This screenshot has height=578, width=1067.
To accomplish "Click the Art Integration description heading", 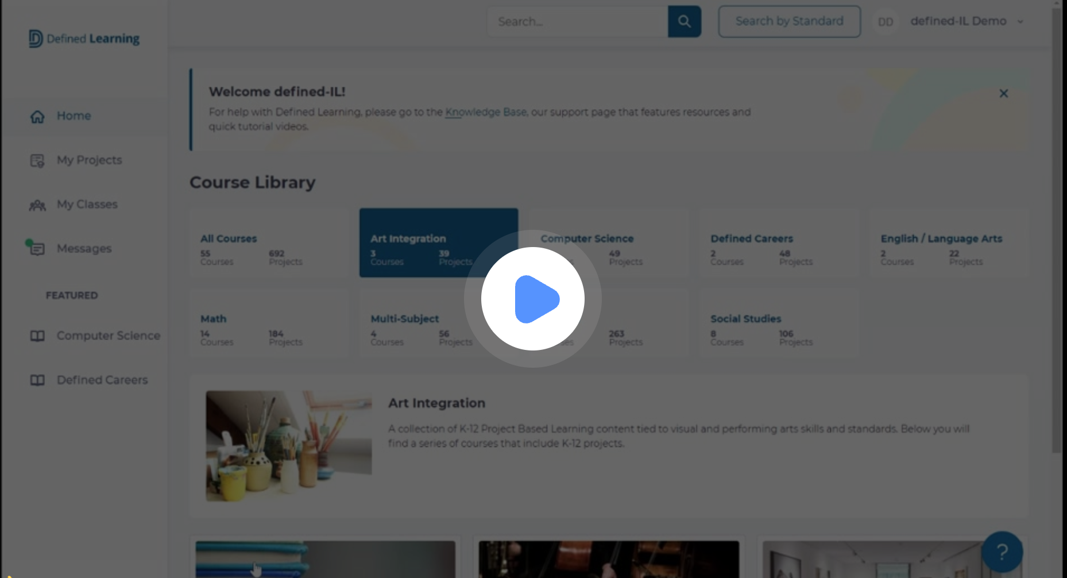I will [x=436, y=403].
